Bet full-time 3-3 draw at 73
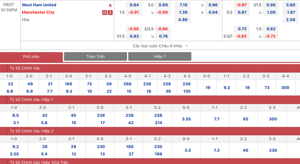The height and width of the screenshot is (164, 300). [267, 87]
